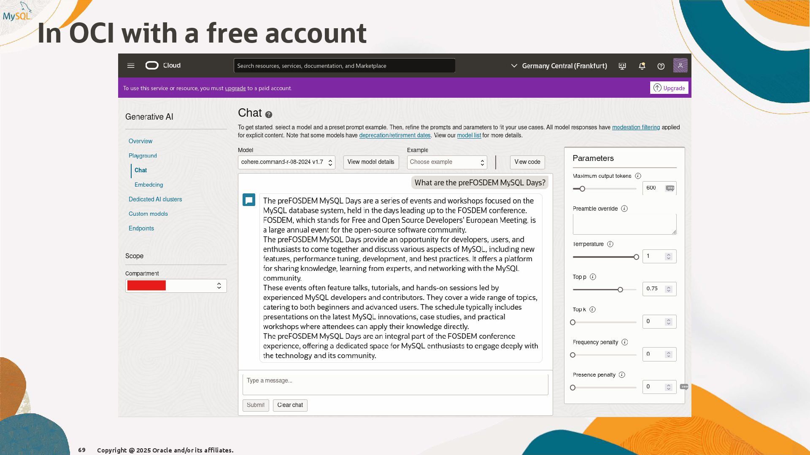This screenshot has width=810, height=455.
Task: Click the Type a message field
Action: (395, 384)
